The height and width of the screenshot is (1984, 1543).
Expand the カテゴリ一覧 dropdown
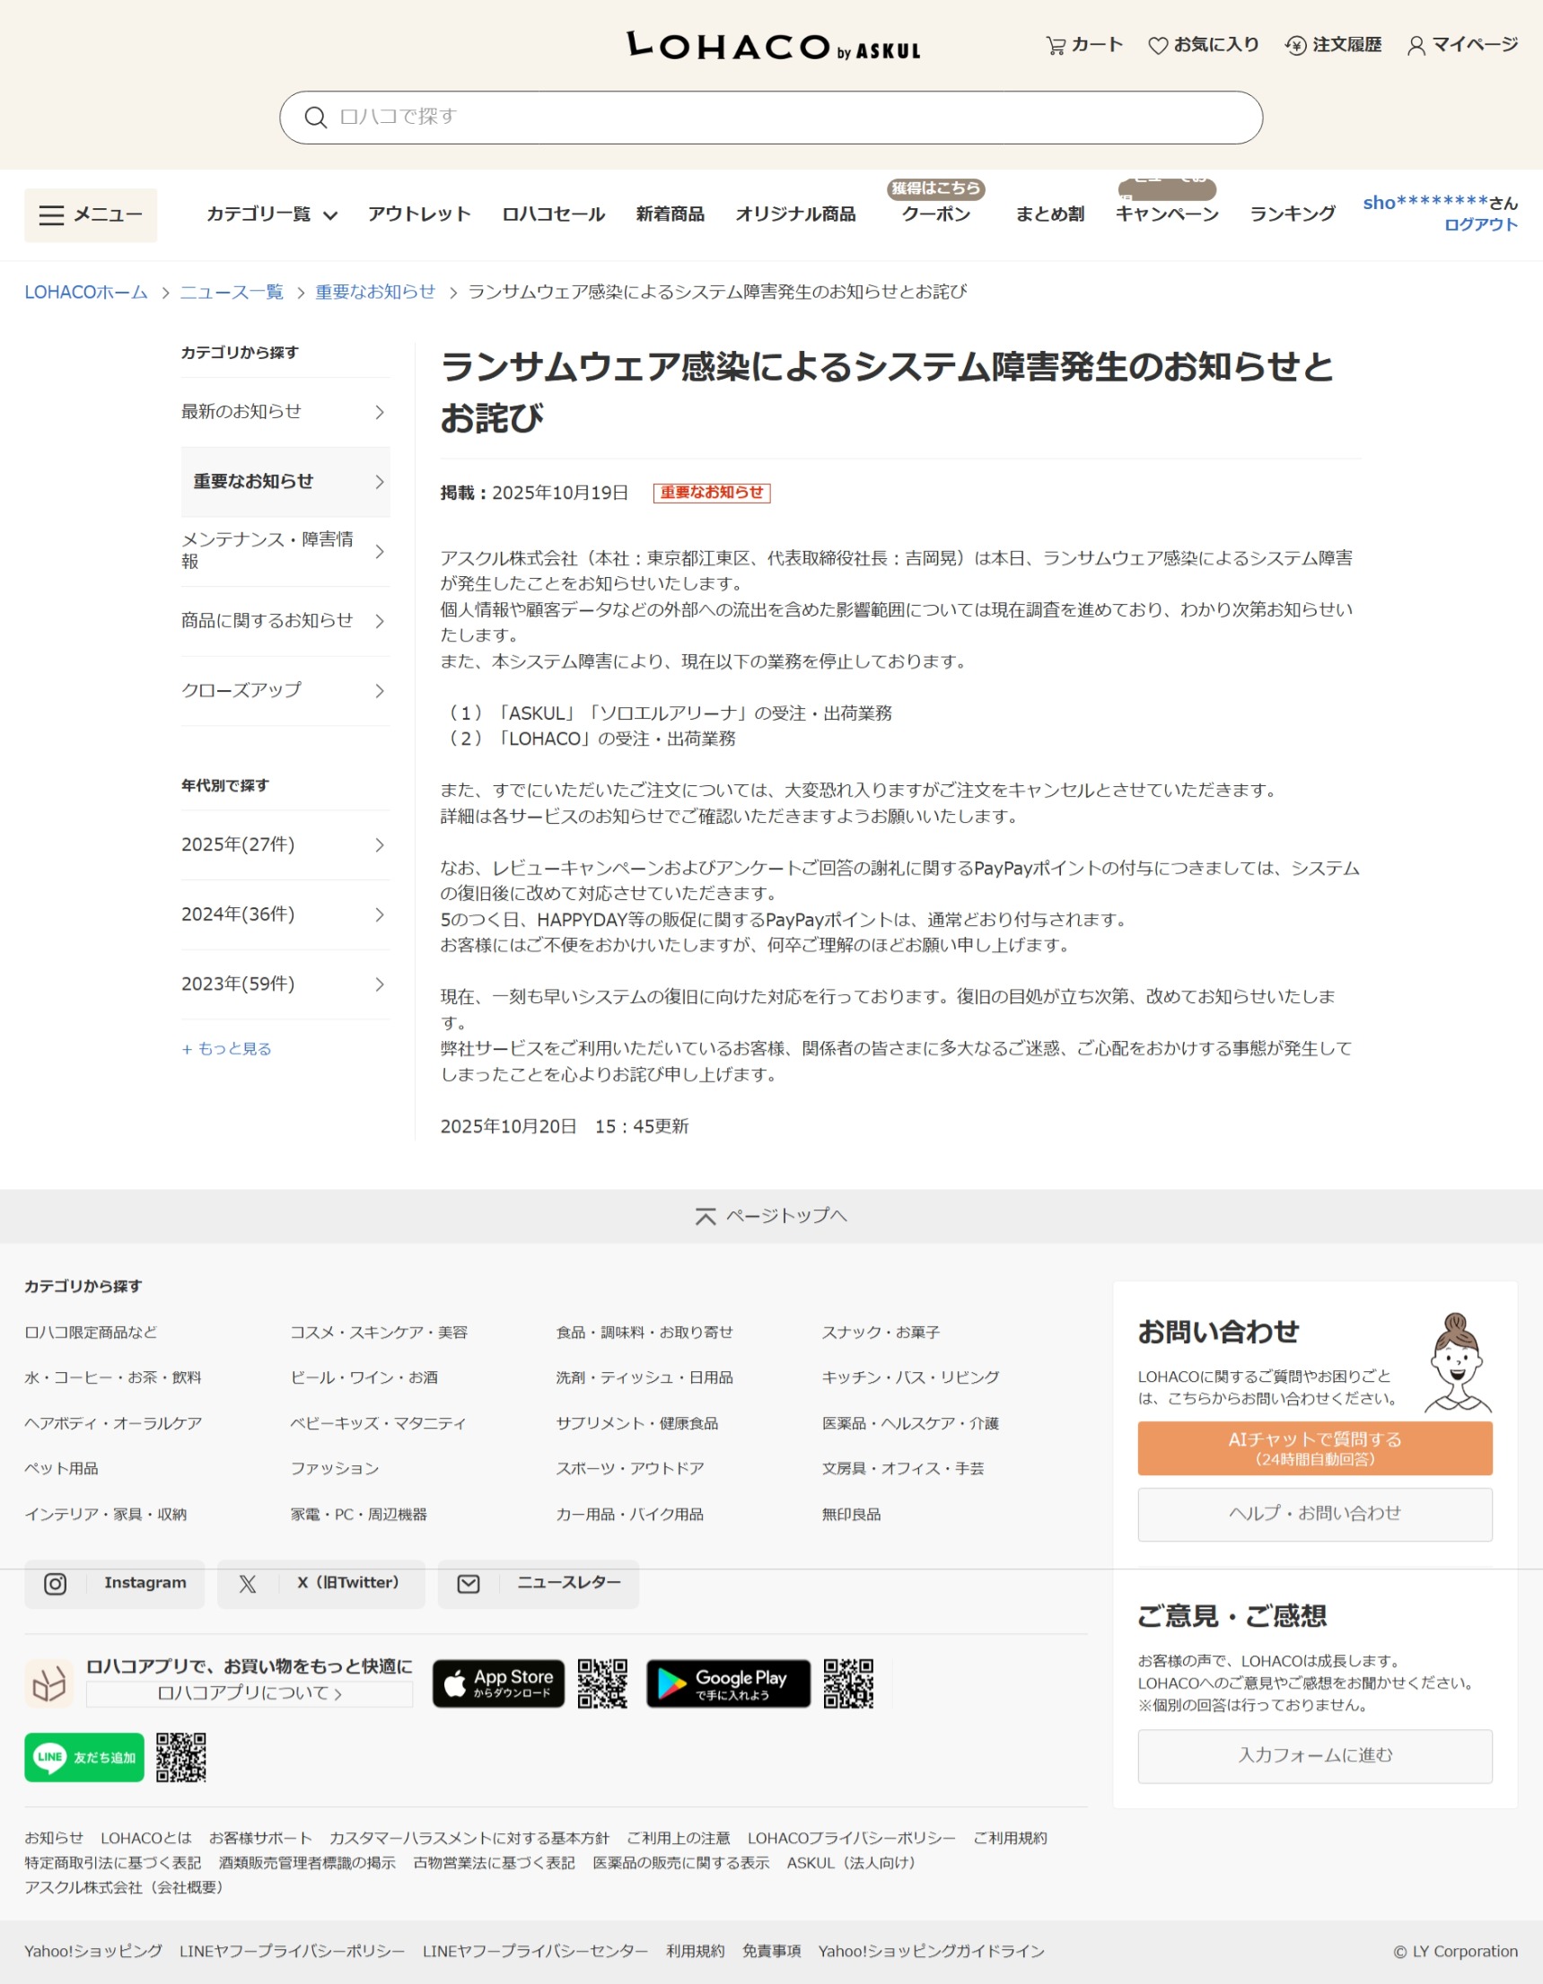click(x=272, y=214)
